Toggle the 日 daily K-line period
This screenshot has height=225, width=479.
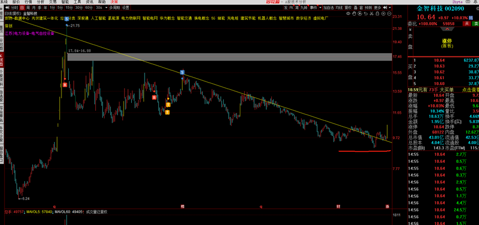[22, 8]
